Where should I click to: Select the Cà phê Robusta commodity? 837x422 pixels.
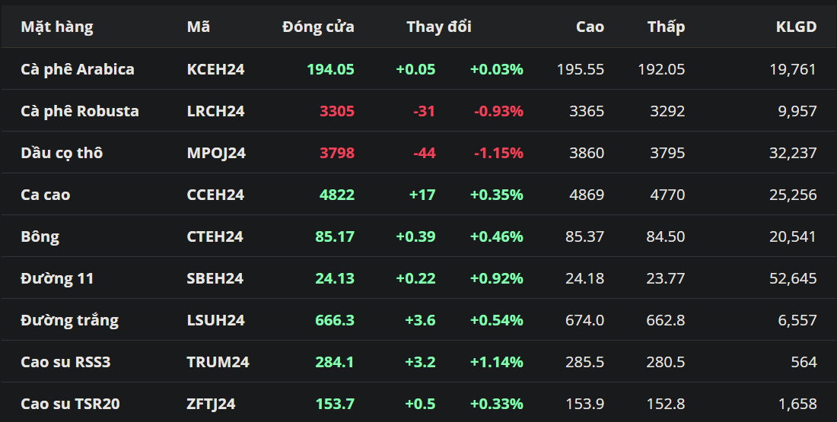[x=80, y=111]
